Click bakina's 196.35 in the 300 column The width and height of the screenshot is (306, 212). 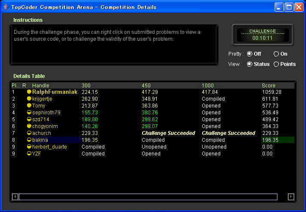[x=90, y=140]
